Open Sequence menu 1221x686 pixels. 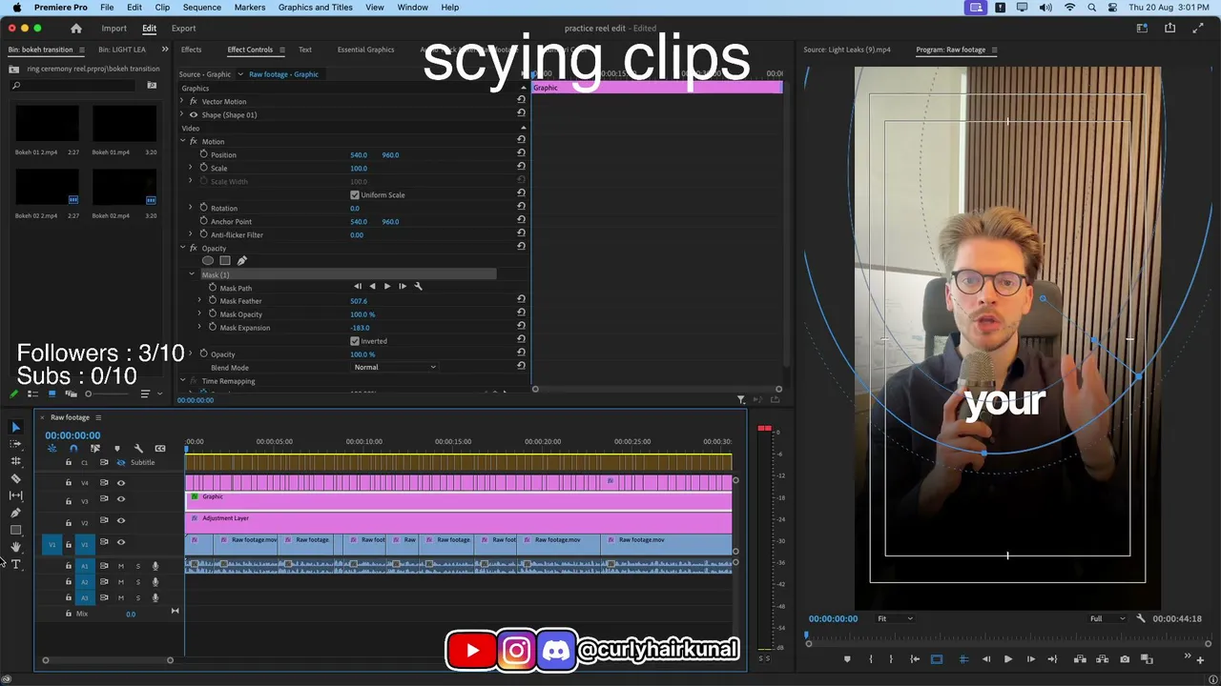(x=201, y=7)
